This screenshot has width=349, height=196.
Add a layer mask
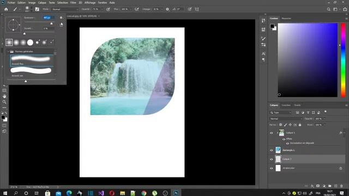click(x=318, y=186)
